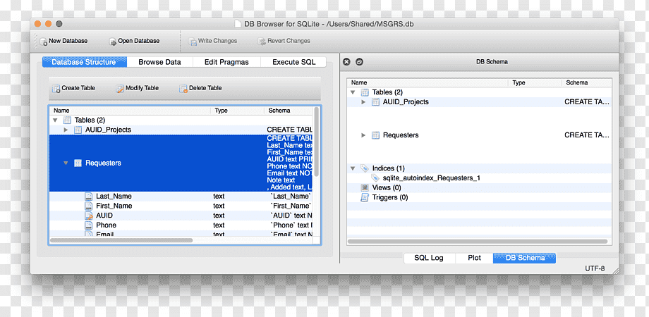Float the DB Schema dock panel
This screenshot has height=317, width=649.
[359, 61]
